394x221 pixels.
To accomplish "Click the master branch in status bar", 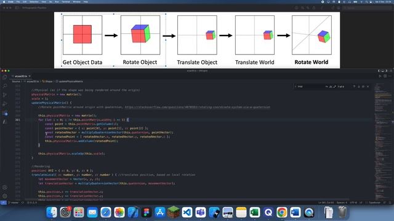I will (x=14, y=203).
